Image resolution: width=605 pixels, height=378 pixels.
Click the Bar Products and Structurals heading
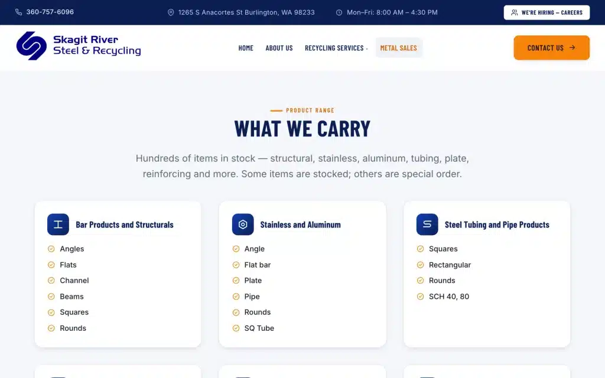124,224
